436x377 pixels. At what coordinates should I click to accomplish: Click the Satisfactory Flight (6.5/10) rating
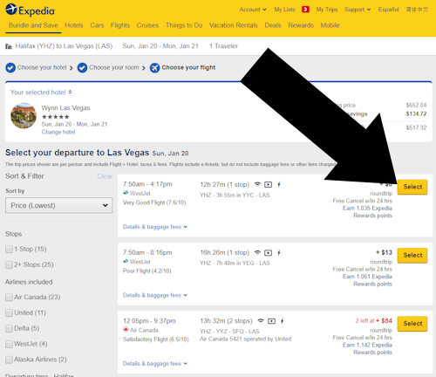[156, 339]
